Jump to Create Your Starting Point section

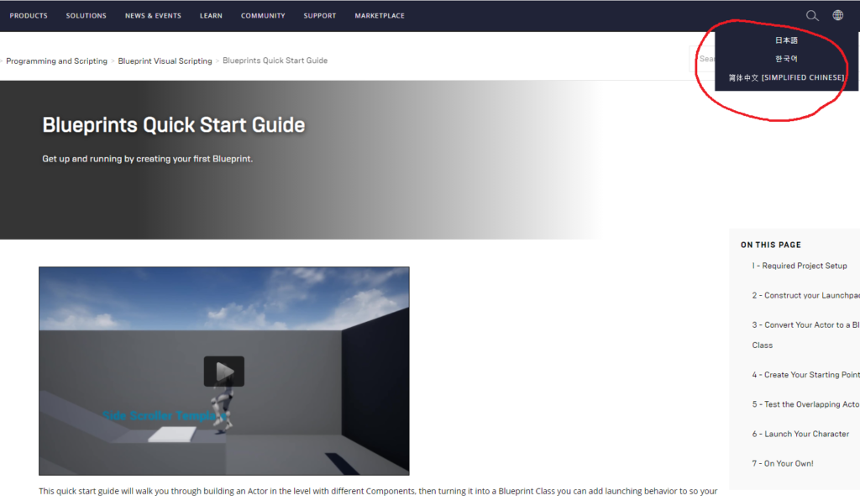click(x=805, y=375)
